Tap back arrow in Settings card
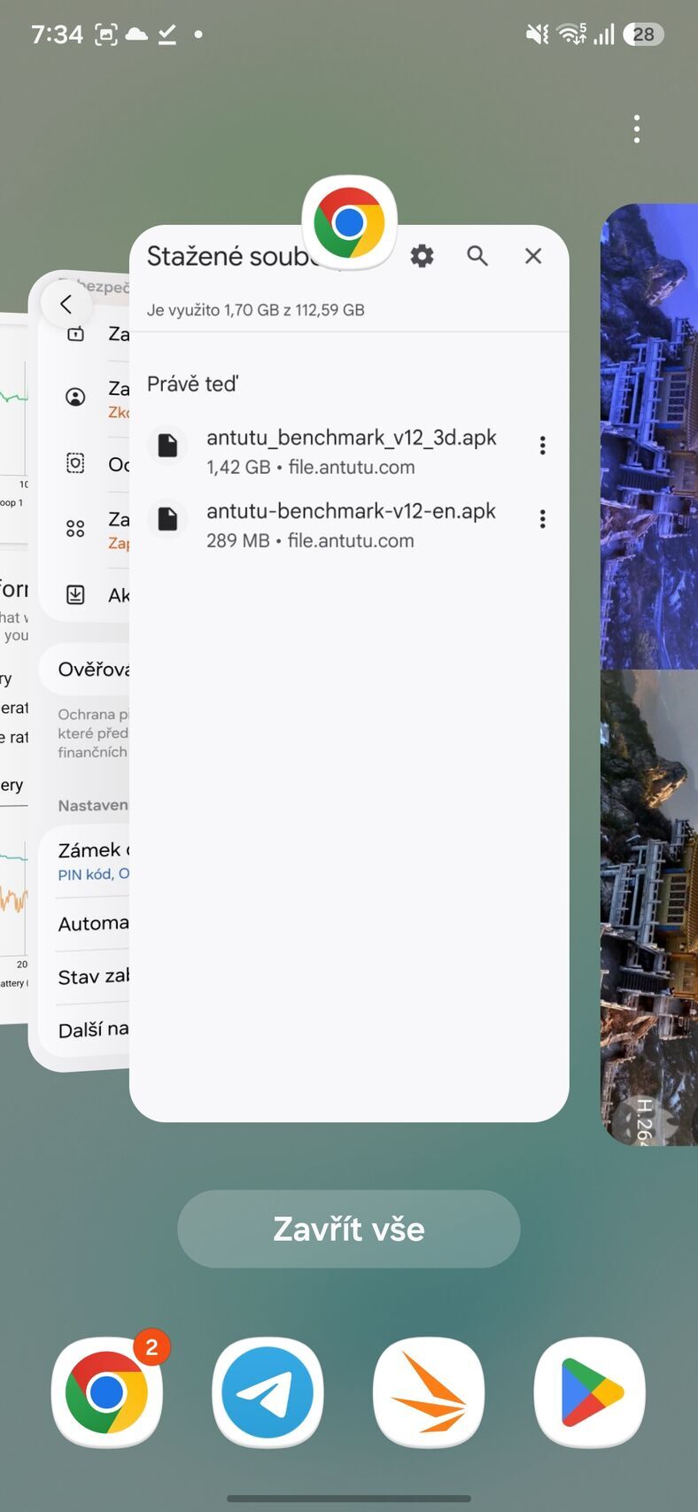 pos(66,305)
